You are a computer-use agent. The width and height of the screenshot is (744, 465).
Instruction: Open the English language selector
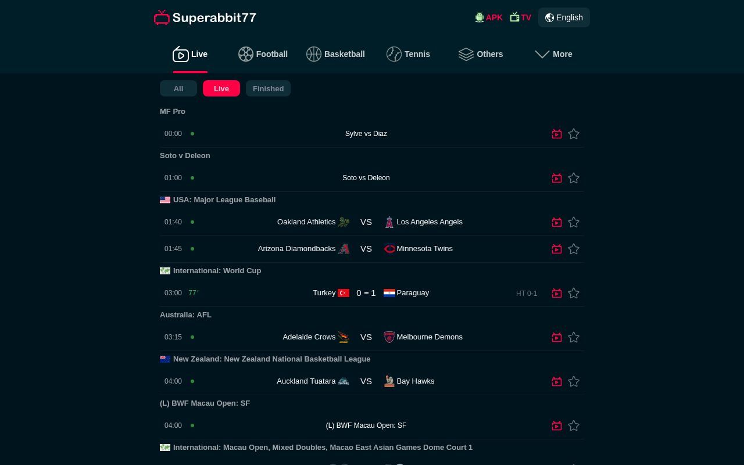564,17
